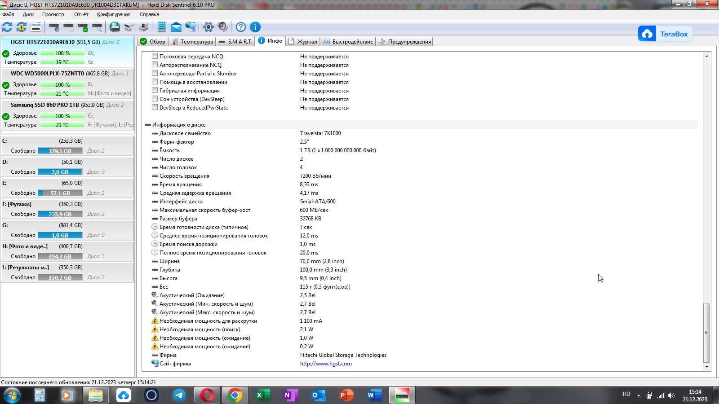This screenshot has height=404, width=719.
Task: Open PowerPoint from the taskbar
Action: (x=346, y=395)
